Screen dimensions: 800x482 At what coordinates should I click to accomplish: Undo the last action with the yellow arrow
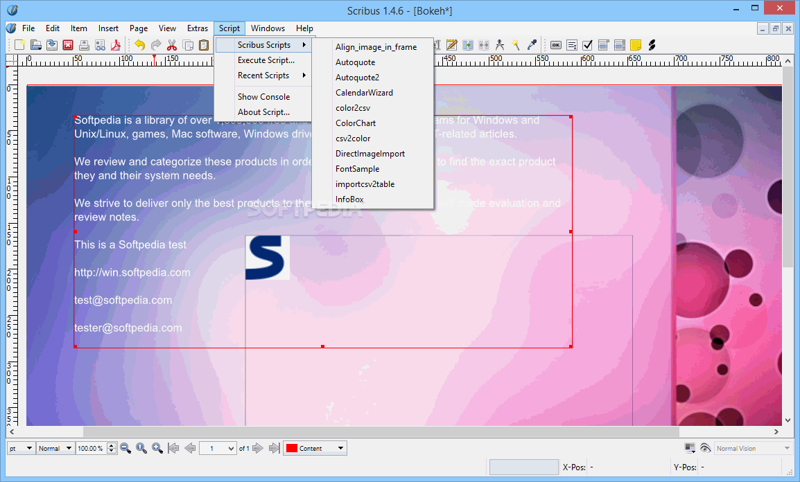[139, 45]
